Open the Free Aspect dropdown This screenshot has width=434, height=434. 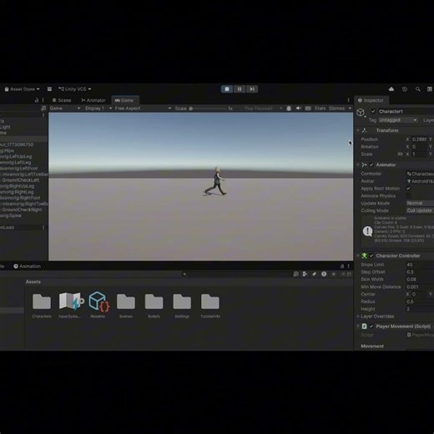pyautogui.click(x=143, y=108)
